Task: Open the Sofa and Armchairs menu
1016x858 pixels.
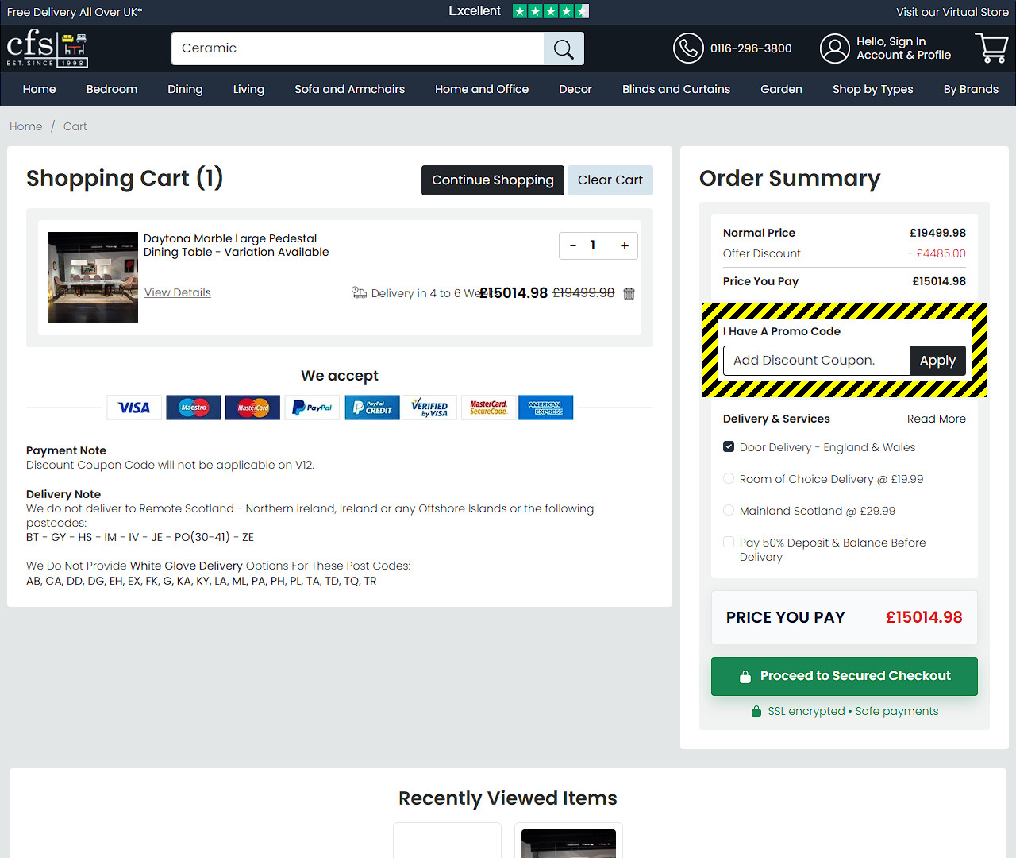Action: 349,89
